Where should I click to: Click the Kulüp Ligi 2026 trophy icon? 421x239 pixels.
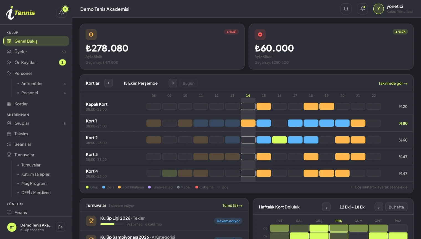91,221
